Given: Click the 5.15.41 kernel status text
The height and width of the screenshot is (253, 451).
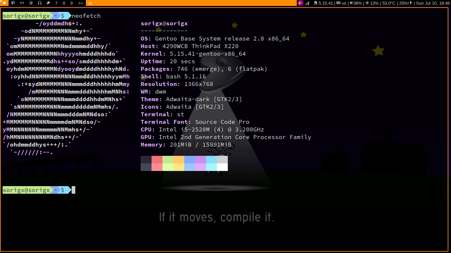Looking at the screenshot, I should [326, 3].
